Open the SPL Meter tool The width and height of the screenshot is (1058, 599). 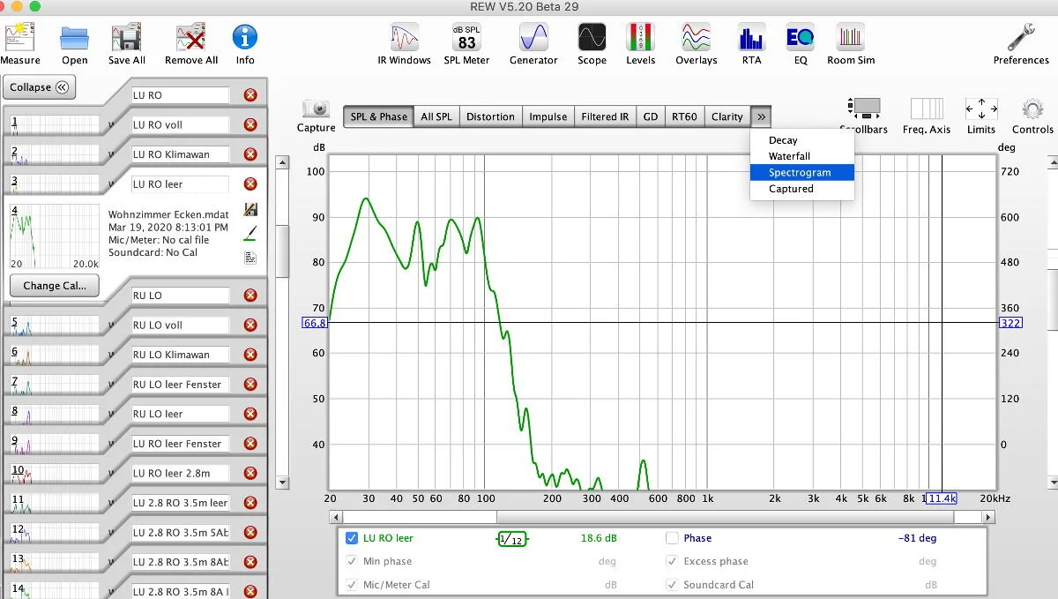466,44
